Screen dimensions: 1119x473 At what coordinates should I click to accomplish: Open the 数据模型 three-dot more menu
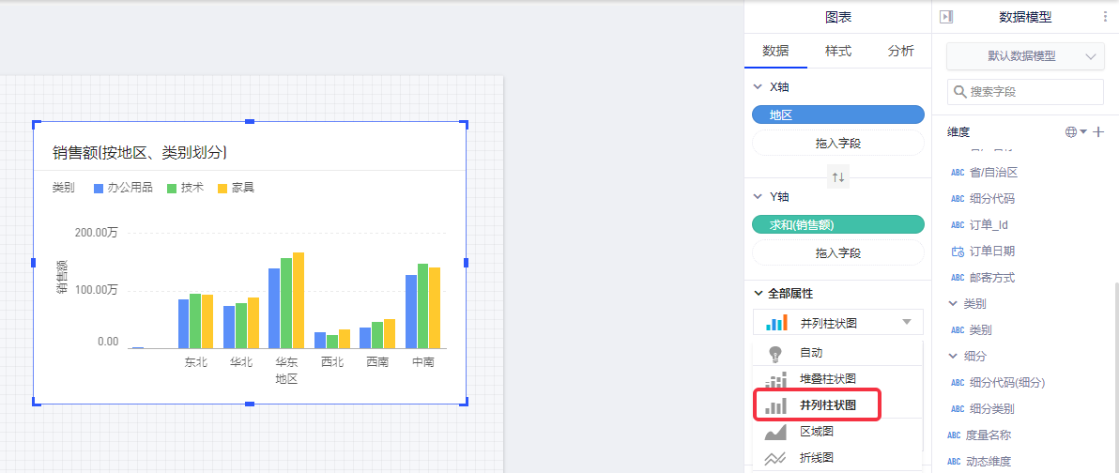pos(1104,17)
